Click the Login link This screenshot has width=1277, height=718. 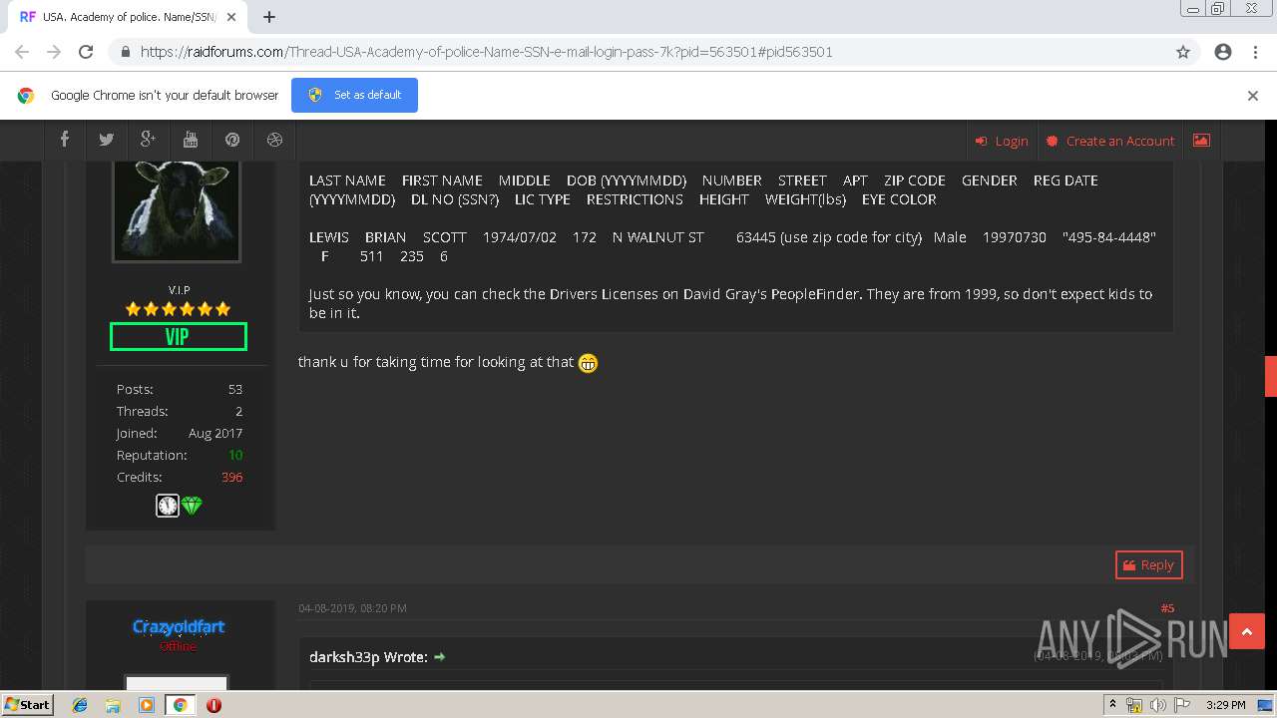pos(1002,141)
